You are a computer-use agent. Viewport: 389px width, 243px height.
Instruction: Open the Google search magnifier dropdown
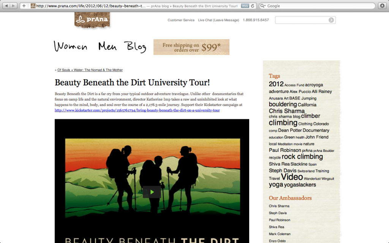pos(263,6)
